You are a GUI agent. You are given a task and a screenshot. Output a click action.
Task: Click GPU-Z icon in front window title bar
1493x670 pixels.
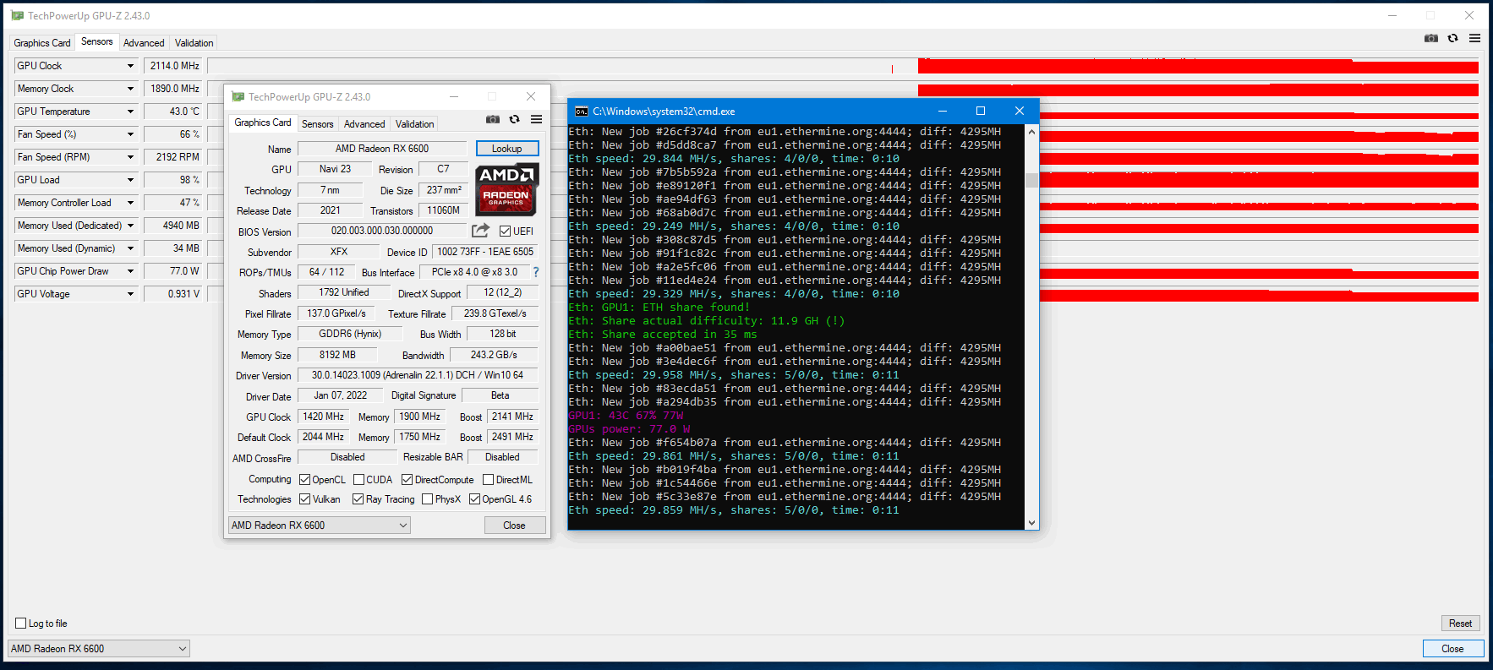pyautogui.click(x=238, y=96)
